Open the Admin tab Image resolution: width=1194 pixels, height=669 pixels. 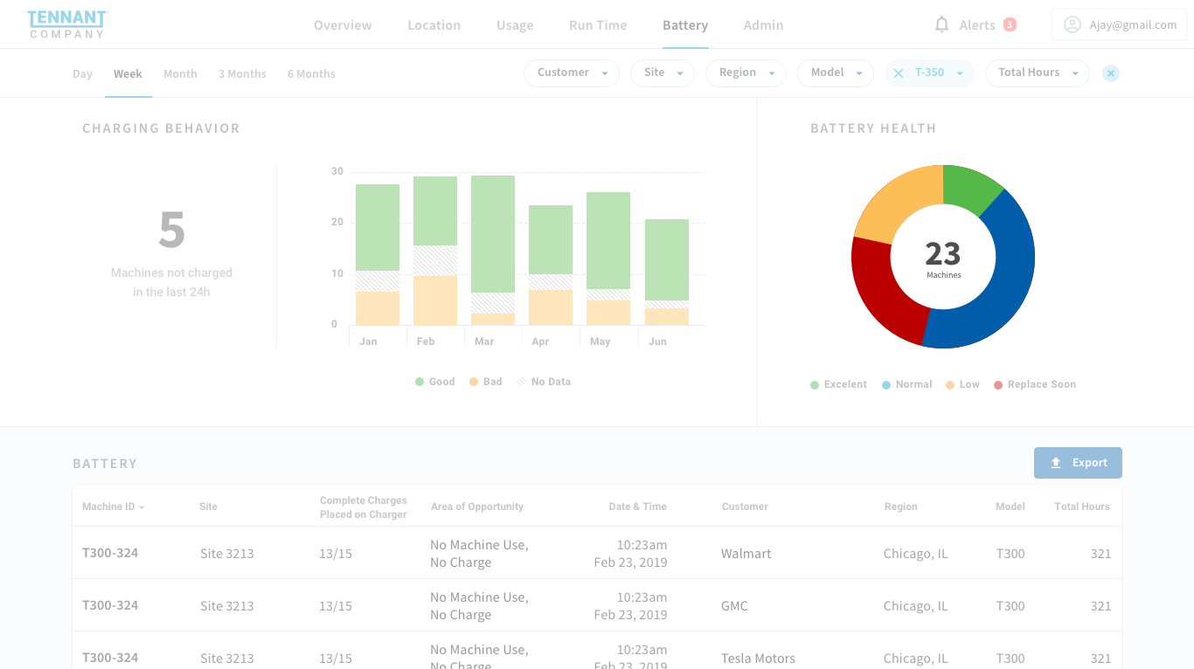(x=763, y=25)
